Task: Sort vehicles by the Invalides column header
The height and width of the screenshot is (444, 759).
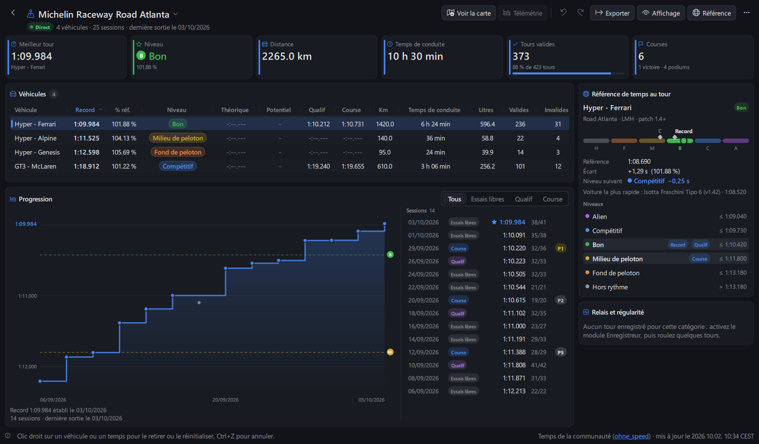Action: [556, 110]
